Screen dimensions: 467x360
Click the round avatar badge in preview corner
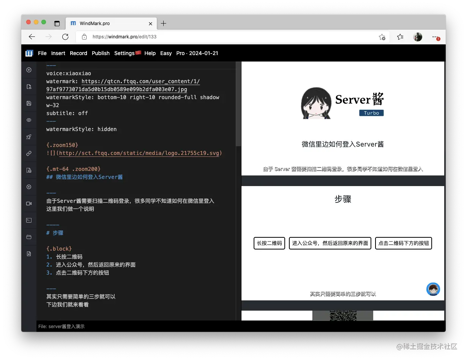[x=433, y=289]
